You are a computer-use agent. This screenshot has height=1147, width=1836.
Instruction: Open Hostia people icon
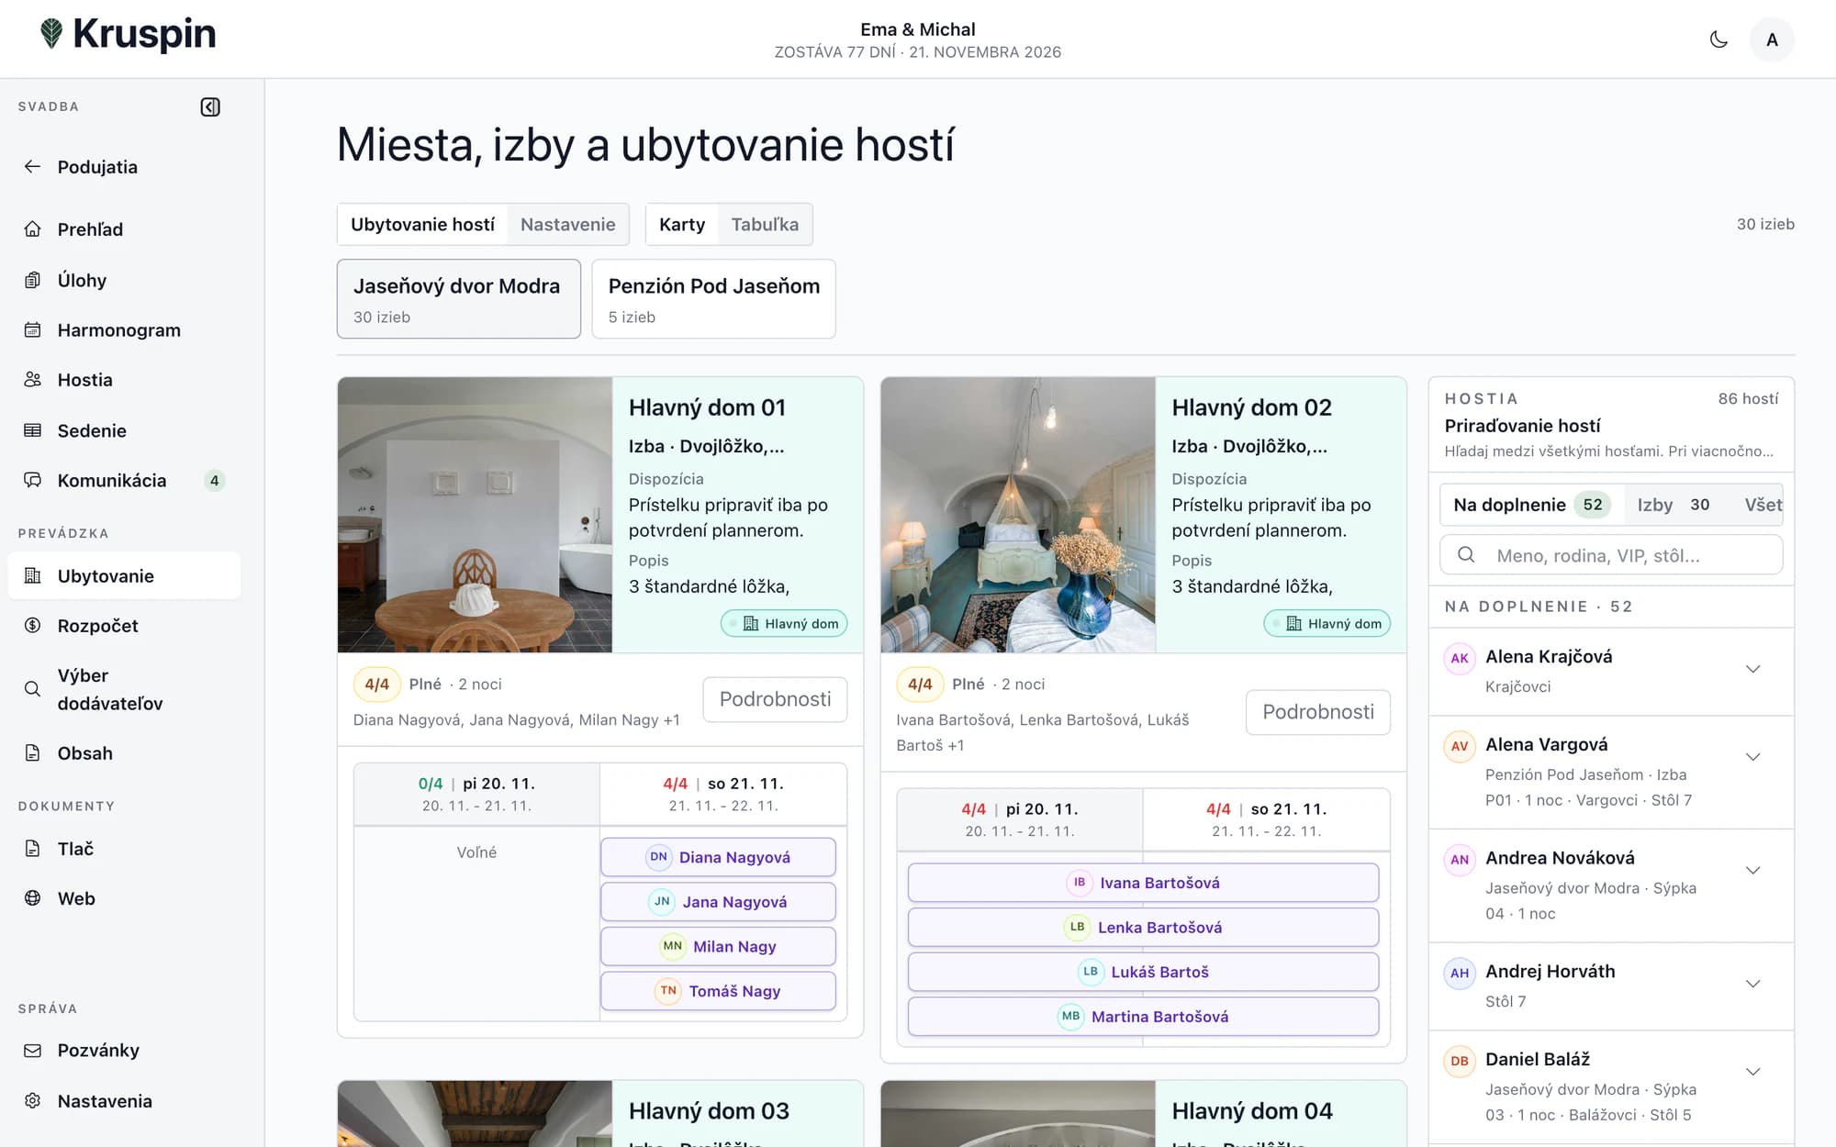point(33,380)
